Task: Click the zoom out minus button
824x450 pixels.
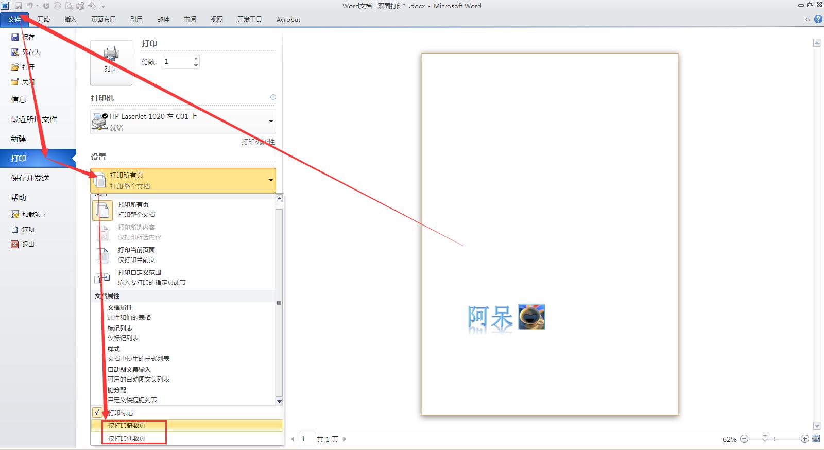Action: tap(744, 439)
